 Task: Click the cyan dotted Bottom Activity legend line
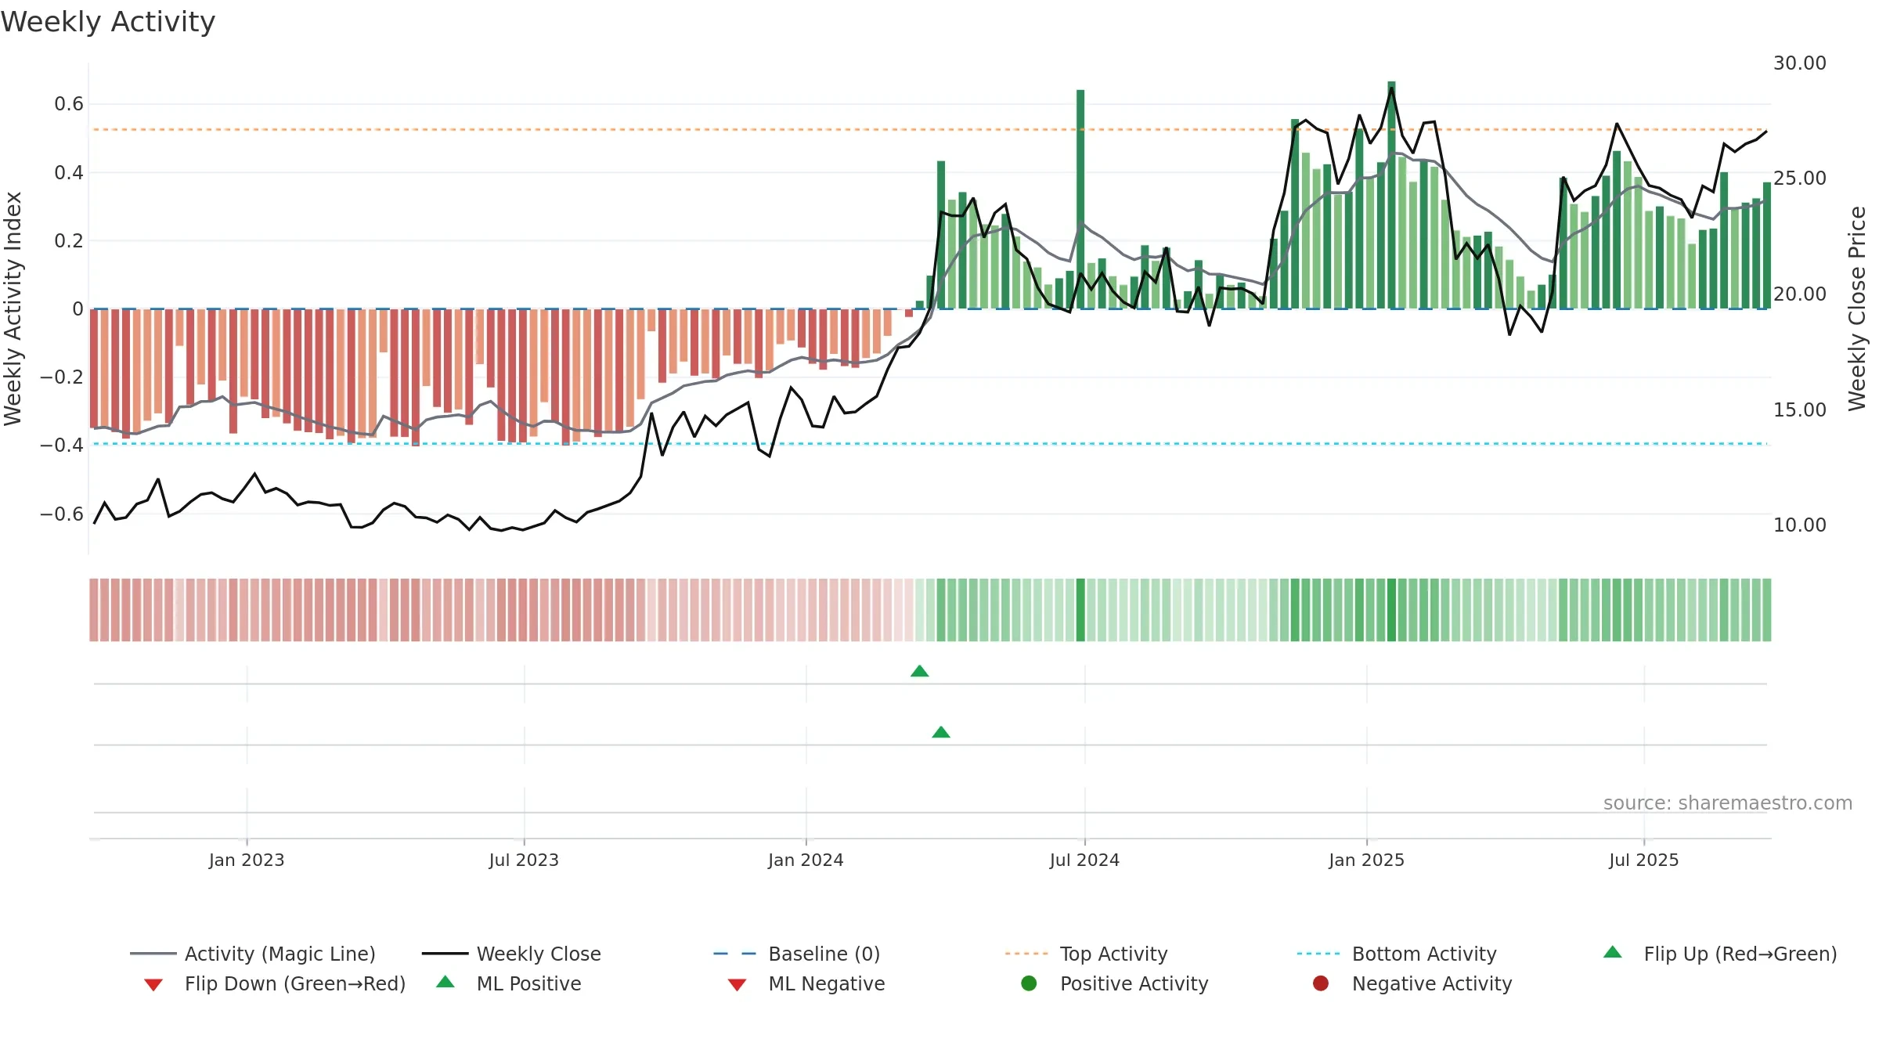(x=1318, y=954)
